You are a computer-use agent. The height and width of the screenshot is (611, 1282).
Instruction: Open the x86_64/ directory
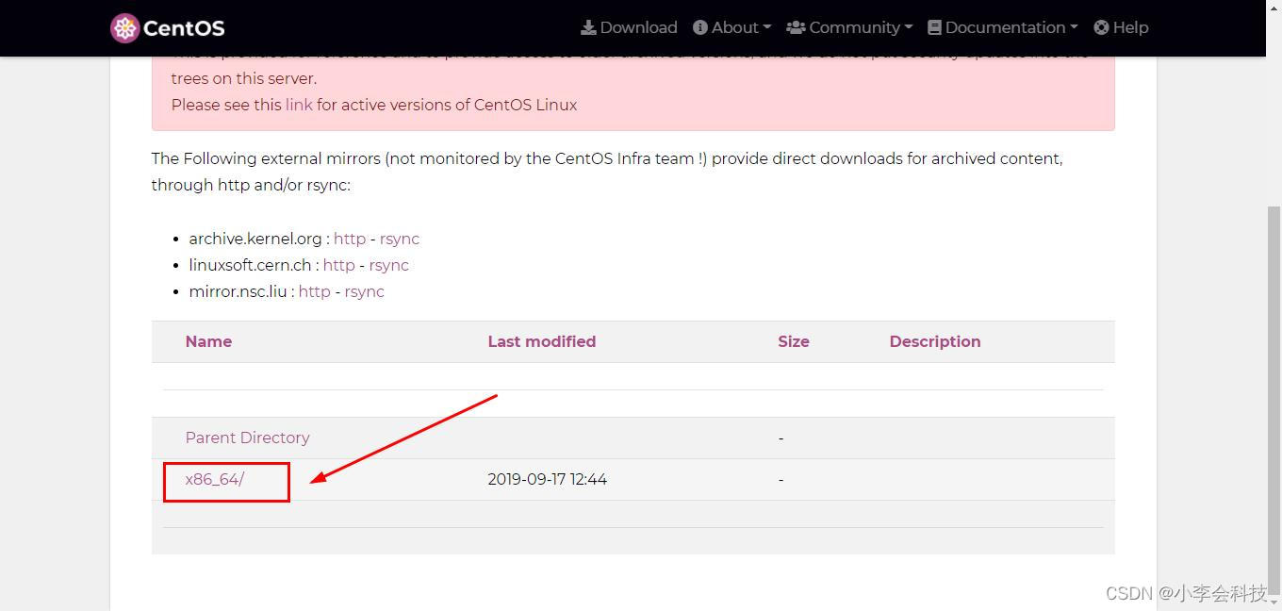pos(215,479)
